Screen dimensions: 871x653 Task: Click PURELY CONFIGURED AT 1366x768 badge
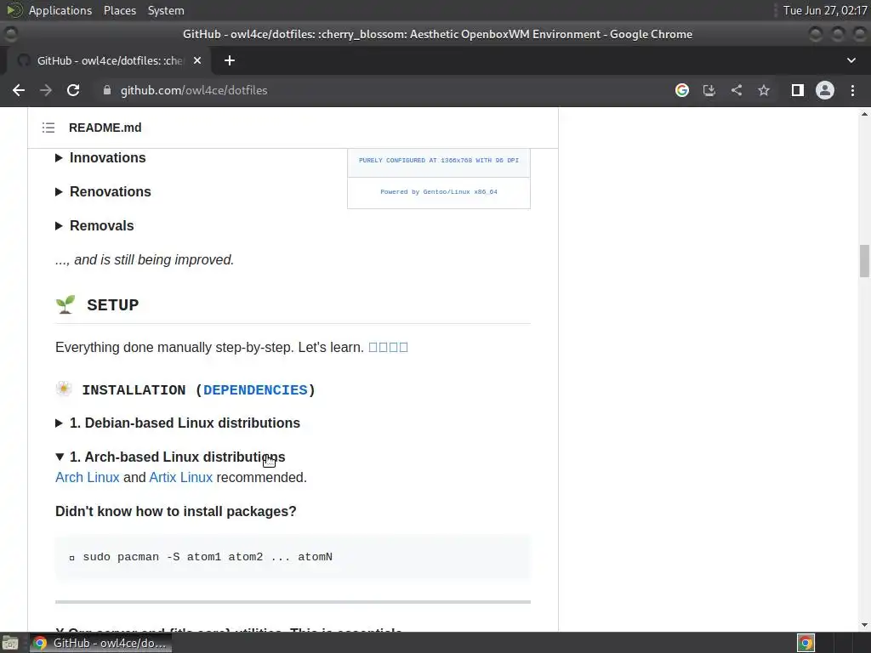pos(439,161)
